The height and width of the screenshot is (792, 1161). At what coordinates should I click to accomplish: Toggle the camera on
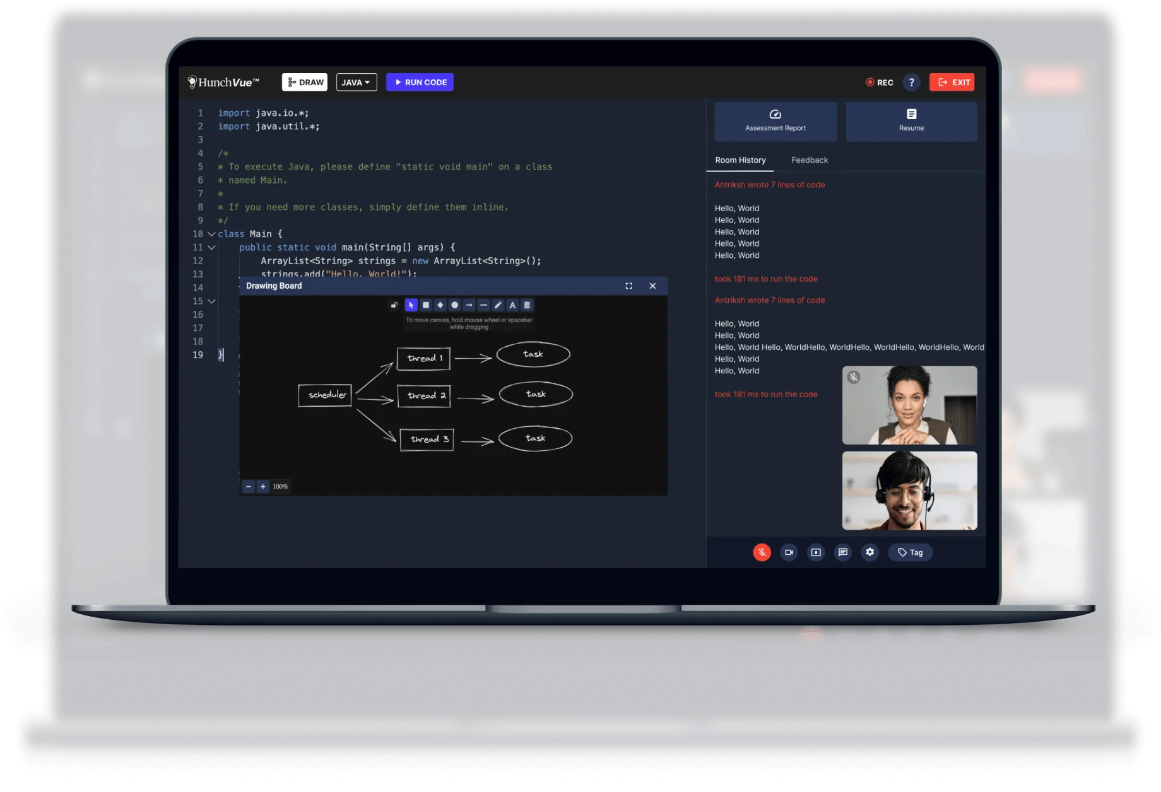pos(789,552)
